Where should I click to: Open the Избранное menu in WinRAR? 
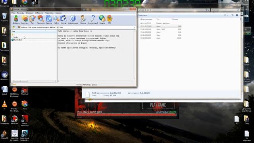pos(39,13)
